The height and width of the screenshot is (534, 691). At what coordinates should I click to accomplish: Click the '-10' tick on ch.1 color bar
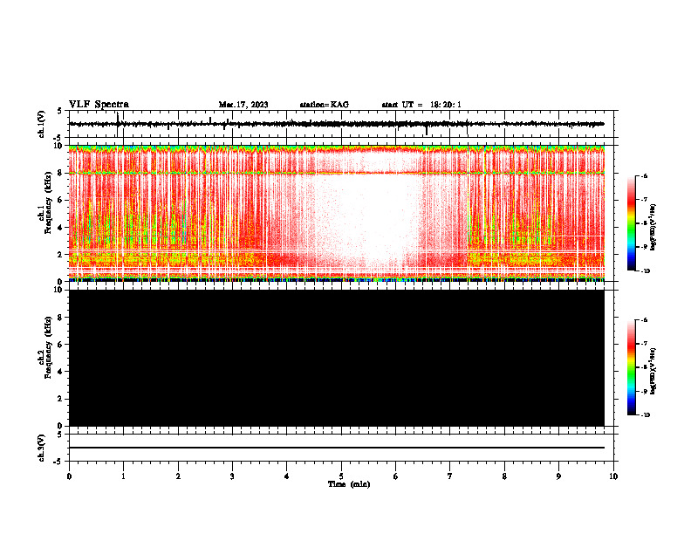[645, 270]
